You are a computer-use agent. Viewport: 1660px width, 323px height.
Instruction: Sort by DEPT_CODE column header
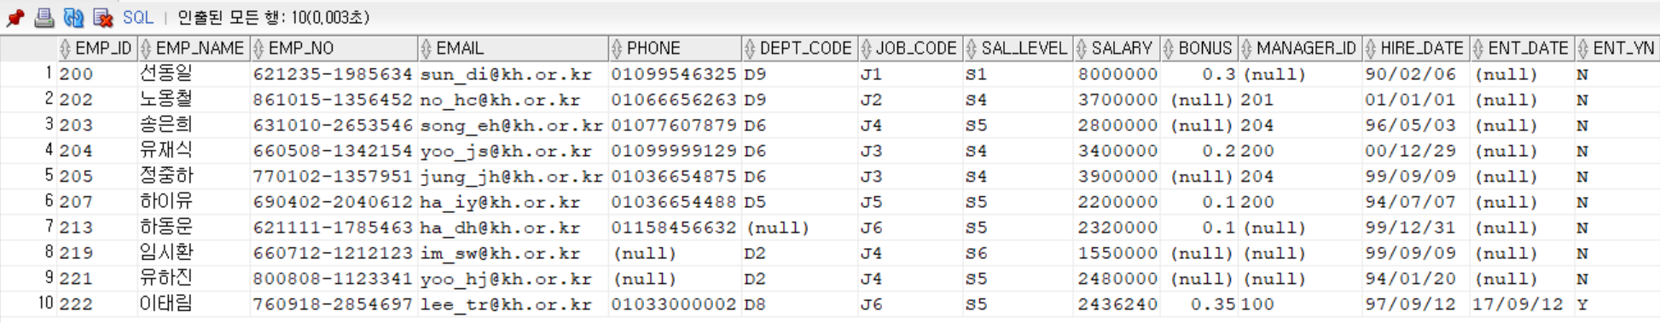click(799, 49)
